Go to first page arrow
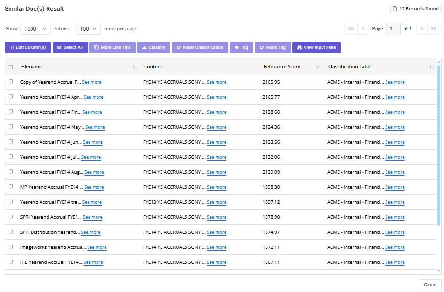This screenshot has height=292, width=444. coord(351,29)
